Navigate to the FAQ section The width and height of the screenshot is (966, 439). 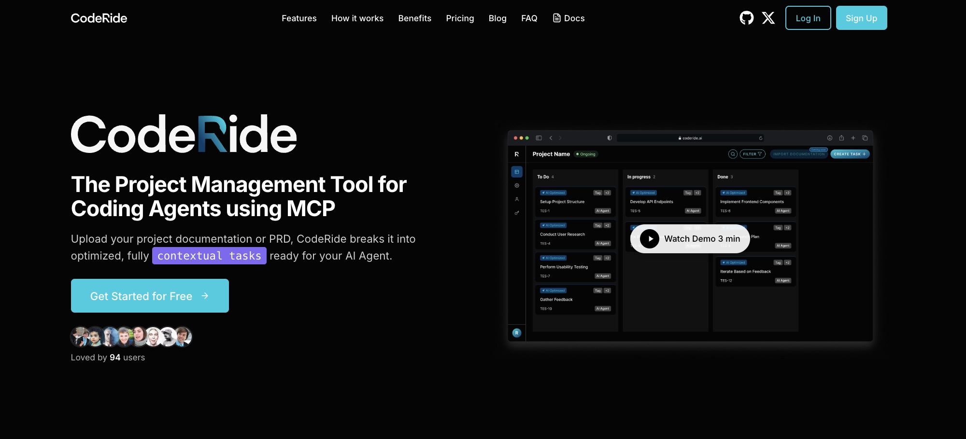point(529,18)
